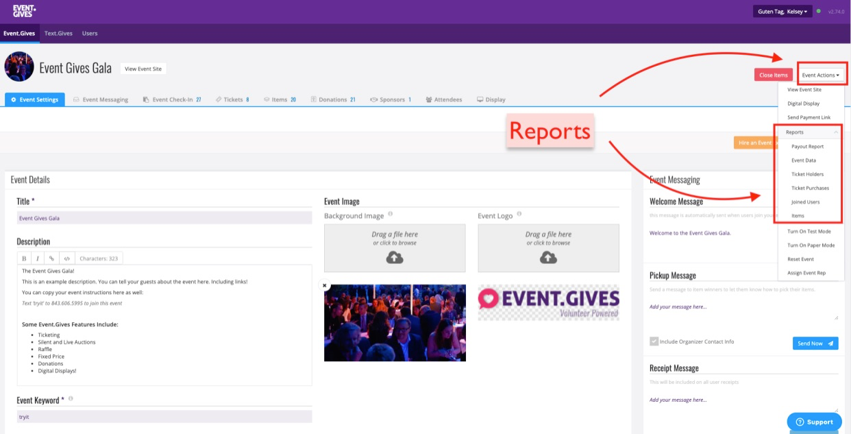The image size is (851, 434).
Task: Click the Title input field
Action: 164,218
